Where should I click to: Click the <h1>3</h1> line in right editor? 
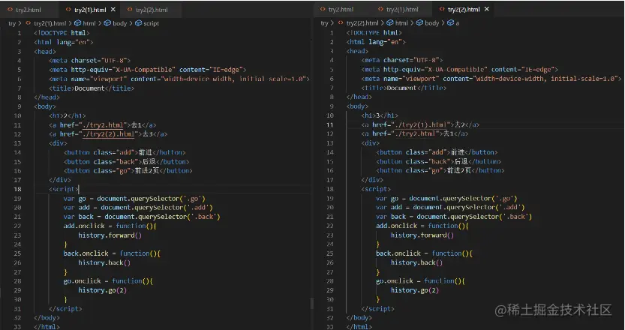click(380, 115)
